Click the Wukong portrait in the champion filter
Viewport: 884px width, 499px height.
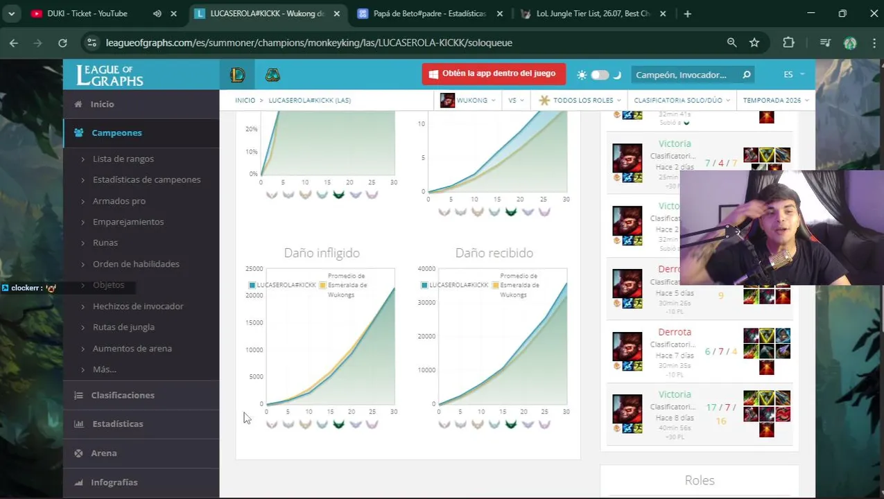pos(447,100)
